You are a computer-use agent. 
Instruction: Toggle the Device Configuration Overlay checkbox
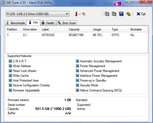10,85
